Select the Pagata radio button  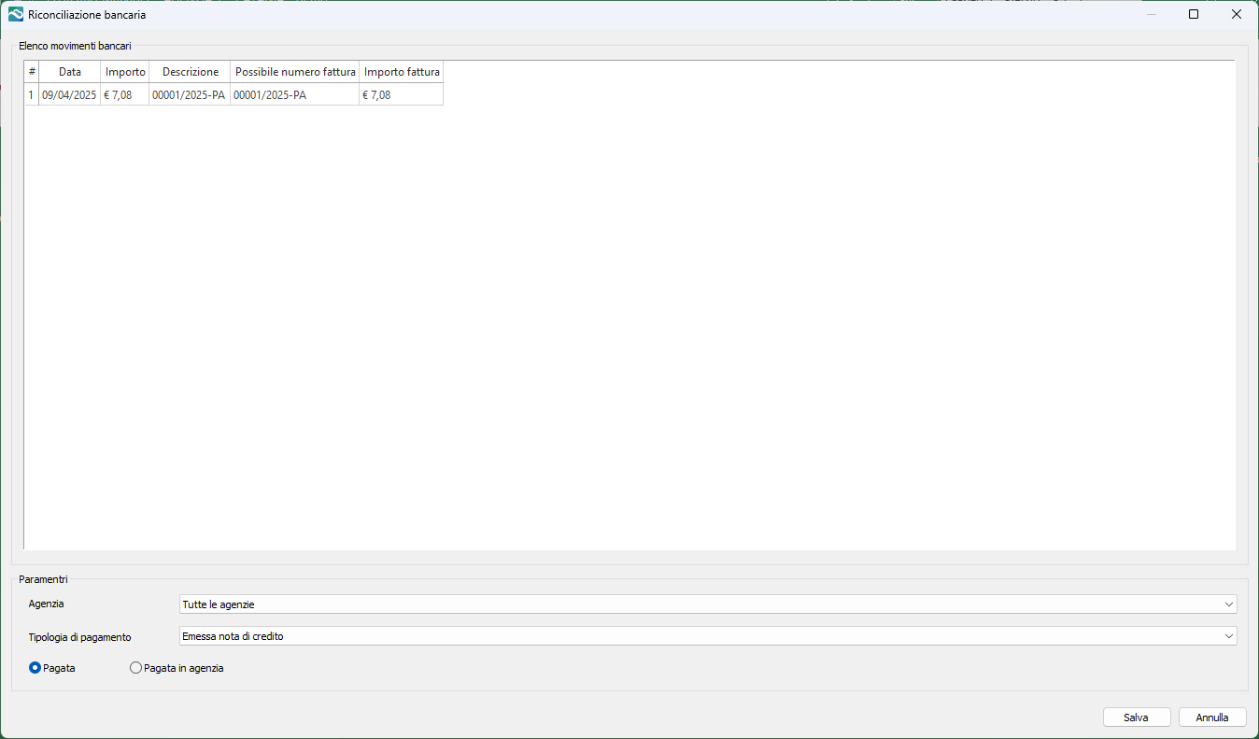(x=35, y=668)
